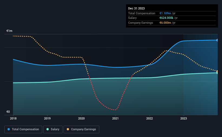Click the 2018 x-axis label
This screenshot has height=137, width=222.
tap(13, 118)
